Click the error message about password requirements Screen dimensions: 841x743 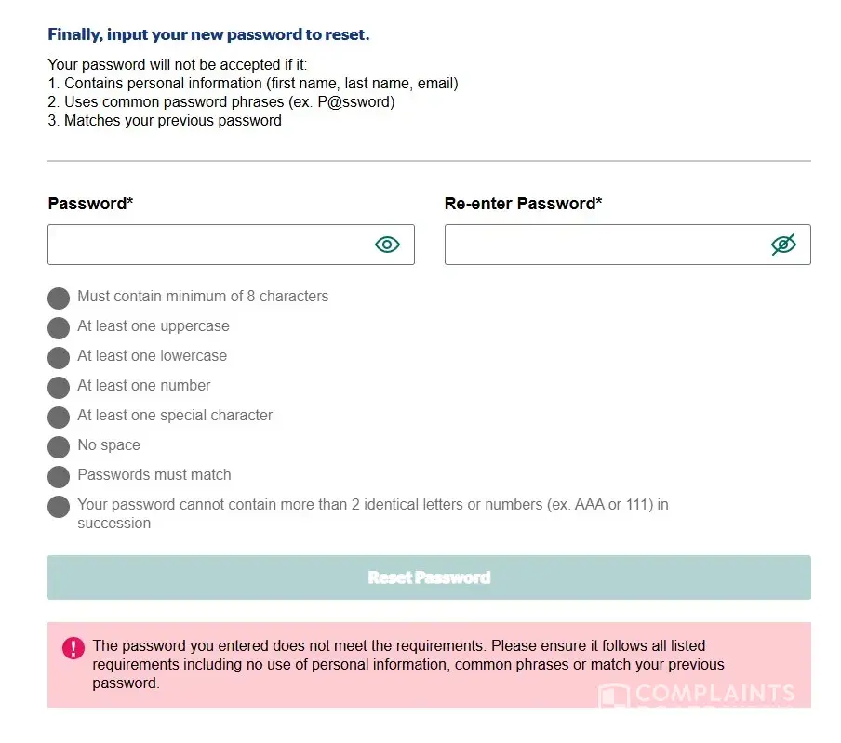pyautogui.click(x=407, y=664)
